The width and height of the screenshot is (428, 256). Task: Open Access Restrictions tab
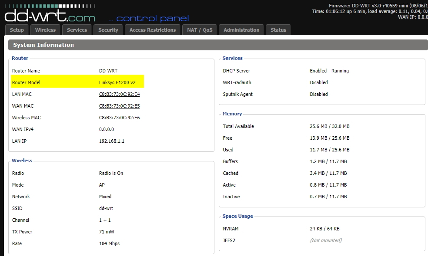pos(153,30)
